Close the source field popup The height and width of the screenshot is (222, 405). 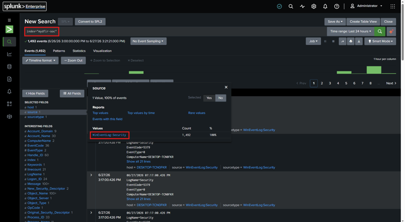[x=226, y=87]
